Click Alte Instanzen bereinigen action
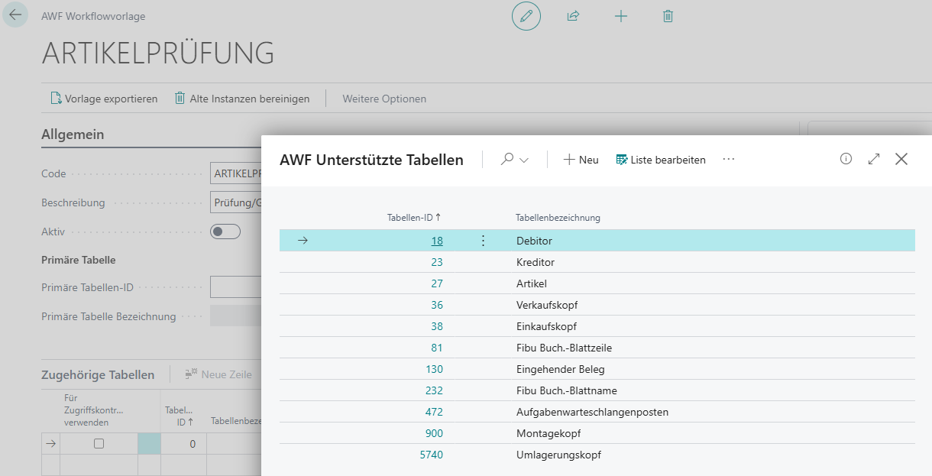 tap(242, 99)
